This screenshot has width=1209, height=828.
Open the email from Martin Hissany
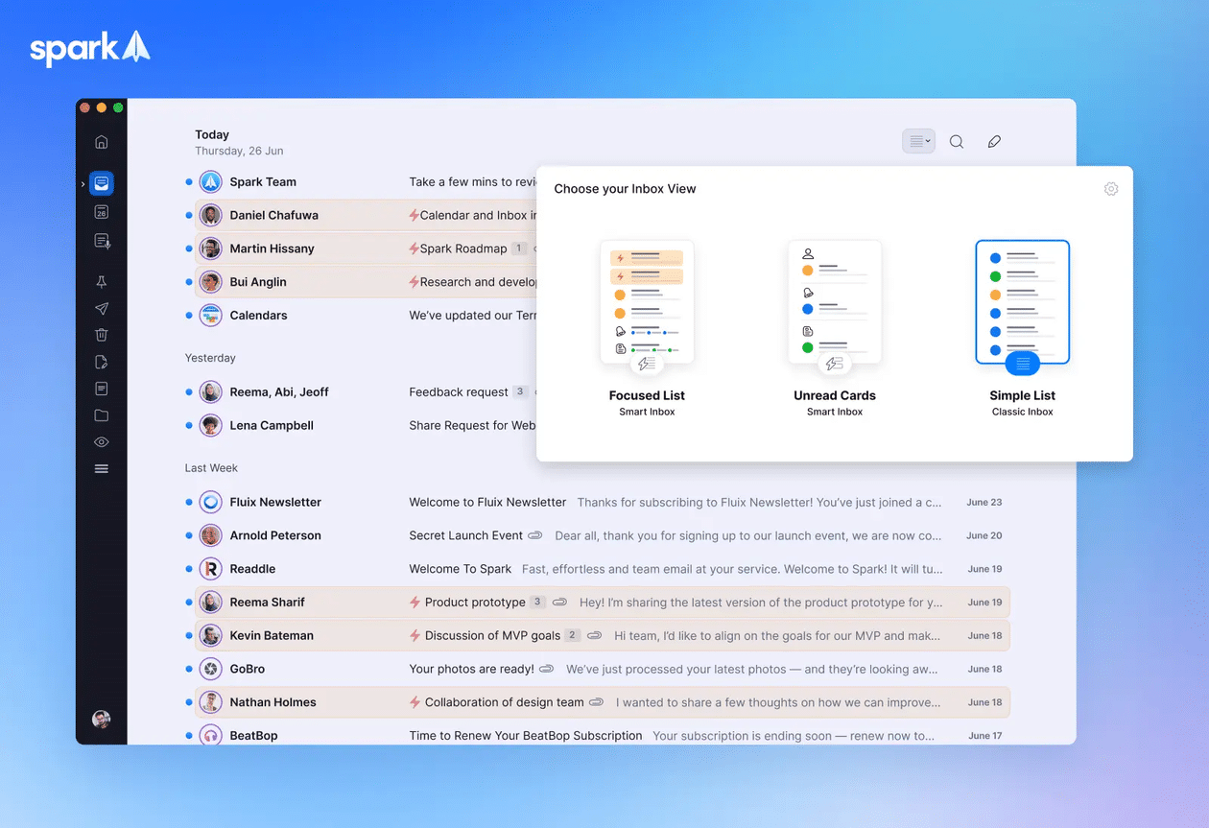(366, 248)
